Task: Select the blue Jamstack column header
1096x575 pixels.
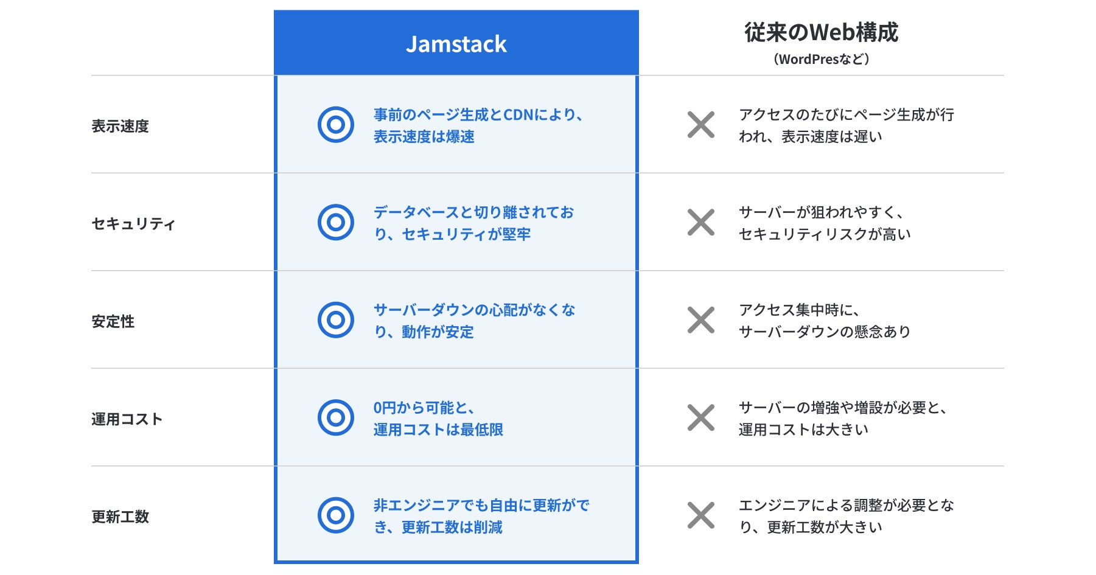Action: [456, 44]
